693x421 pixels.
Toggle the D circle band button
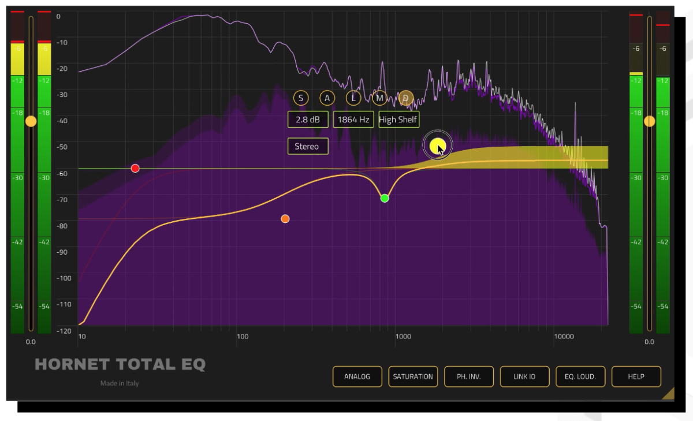click(x=406, y=98)
